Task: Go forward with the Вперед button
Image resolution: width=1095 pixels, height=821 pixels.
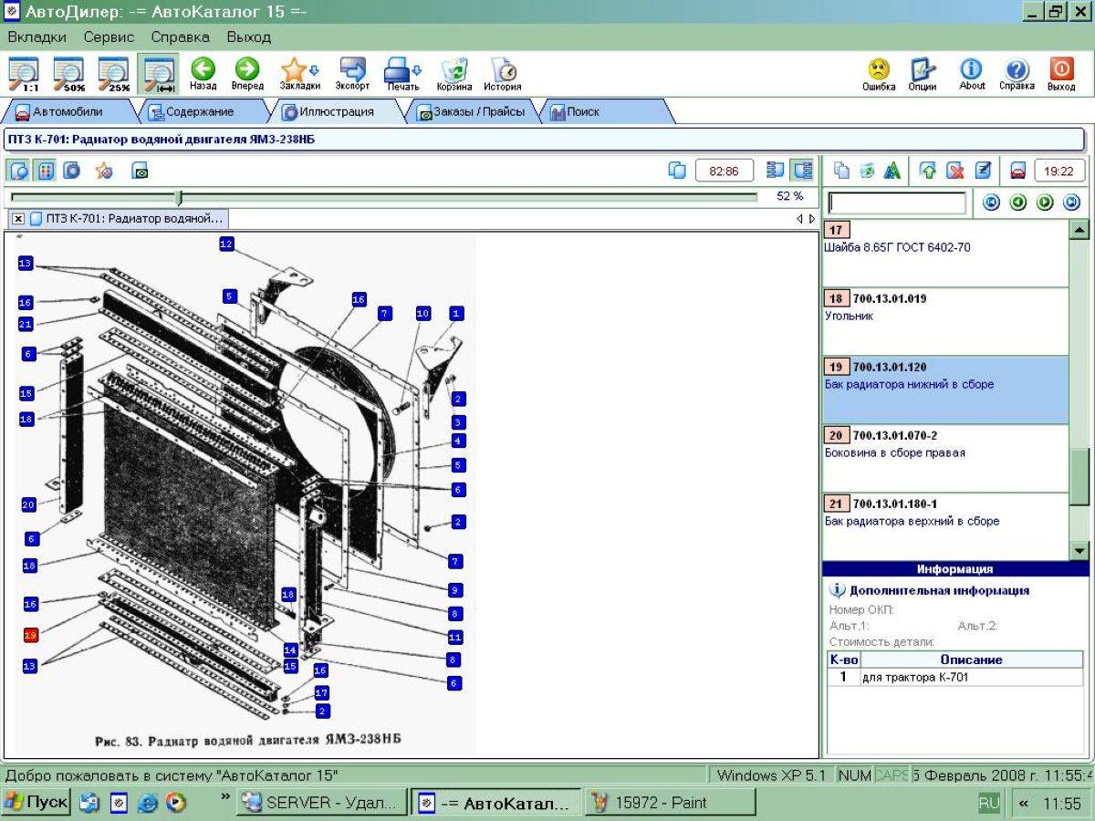Action: tap(246, 73)
